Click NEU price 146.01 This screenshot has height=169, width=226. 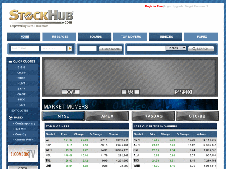68,155
